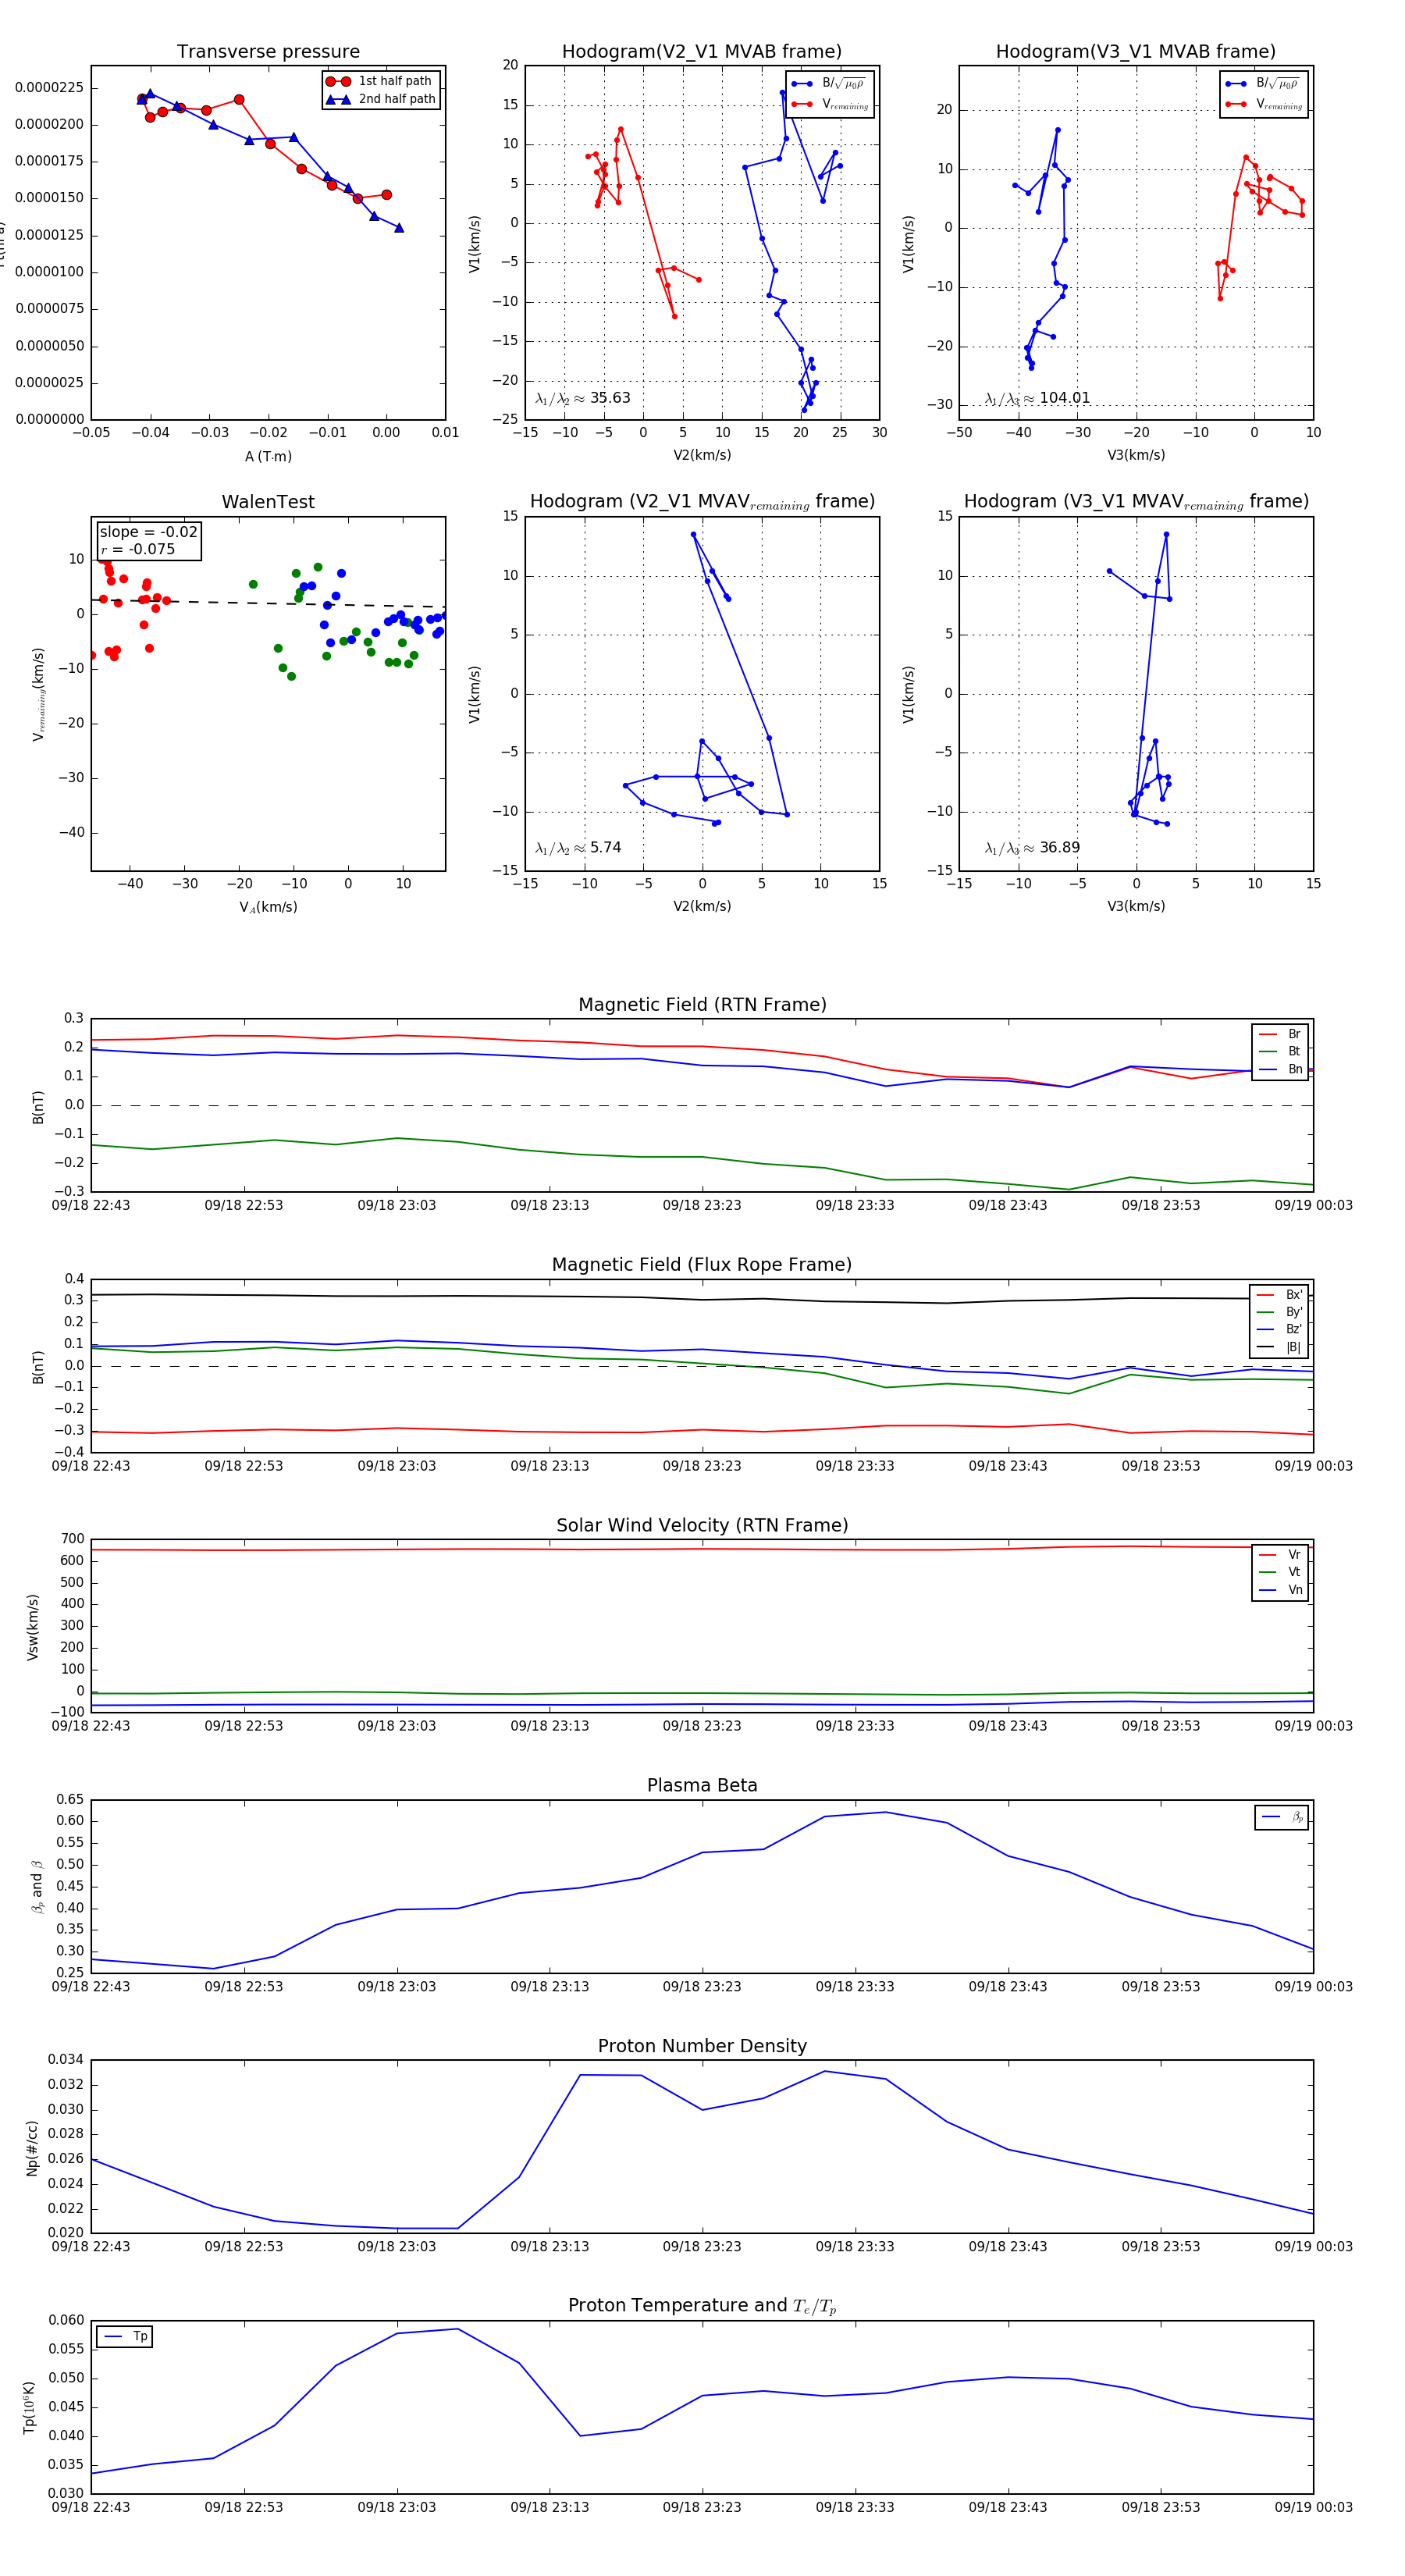Click the "Vsw(km/s)" y-axis label
1405x2576 pixels.
[x=33, y=1627]
